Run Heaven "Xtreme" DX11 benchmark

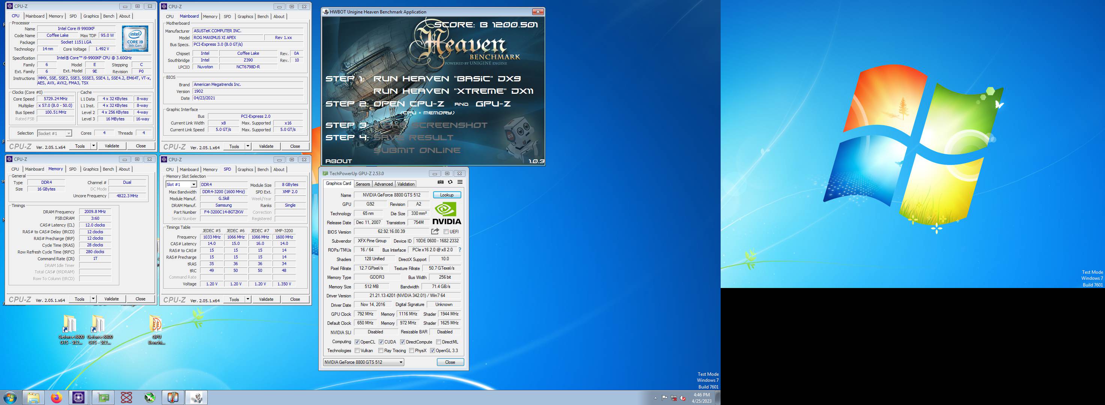[453, 91]
